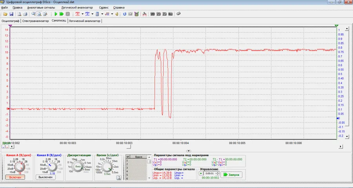The width and height of the screenshot is (353, 188).
Task: Save the recording with the floppy disk icon
Action: (x=11, y=14)
